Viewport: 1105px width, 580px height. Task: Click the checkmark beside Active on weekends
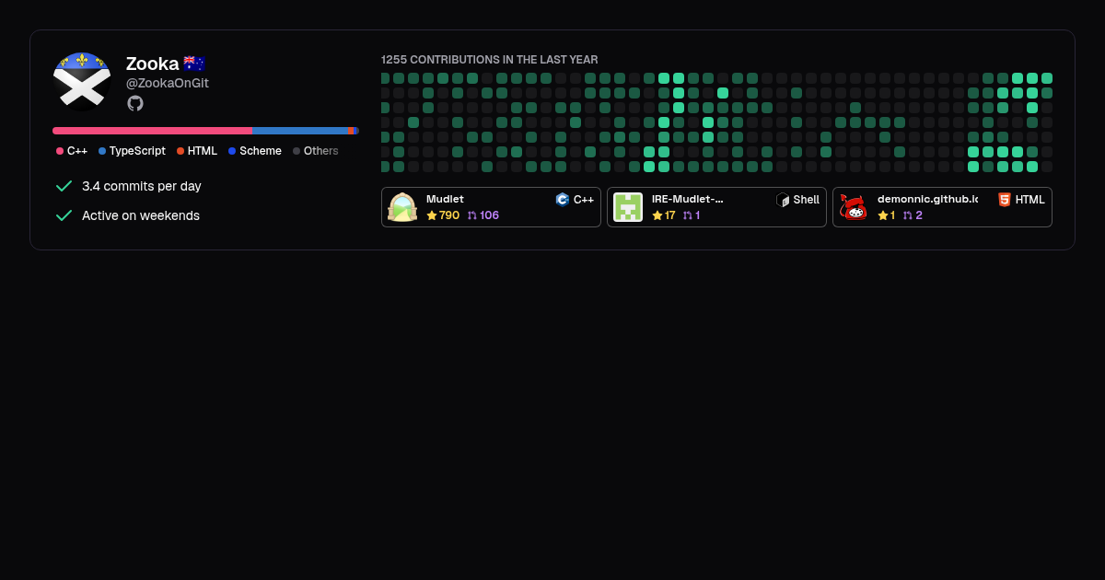[x=64, y=215]
